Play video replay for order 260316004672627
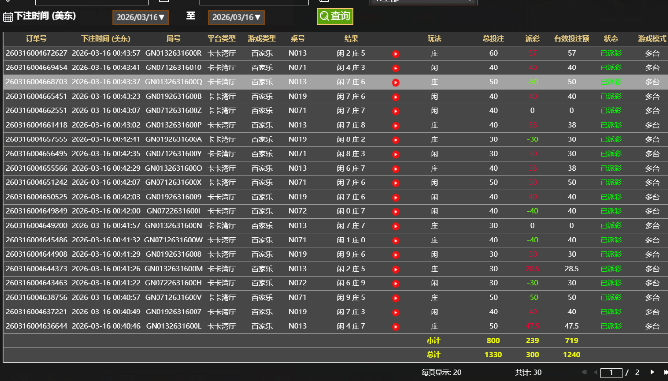The height and width of the screenshot is (381, 668). click(395, 54)
